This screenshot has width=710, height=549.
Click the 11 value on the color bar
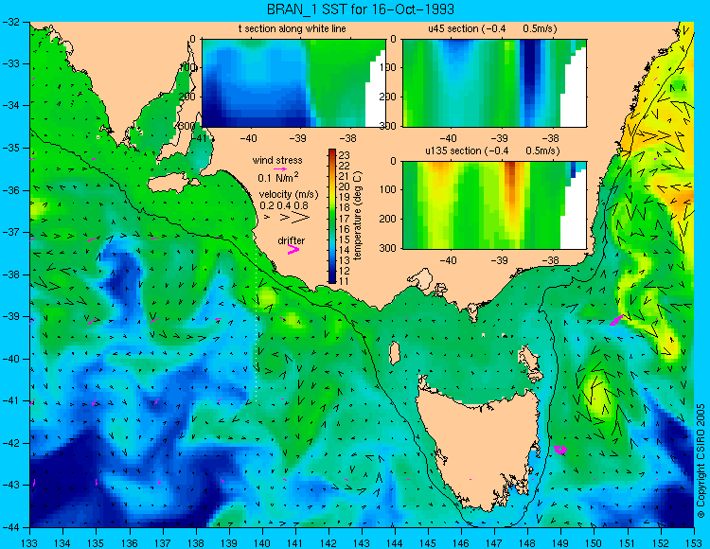tap(345, 280)
